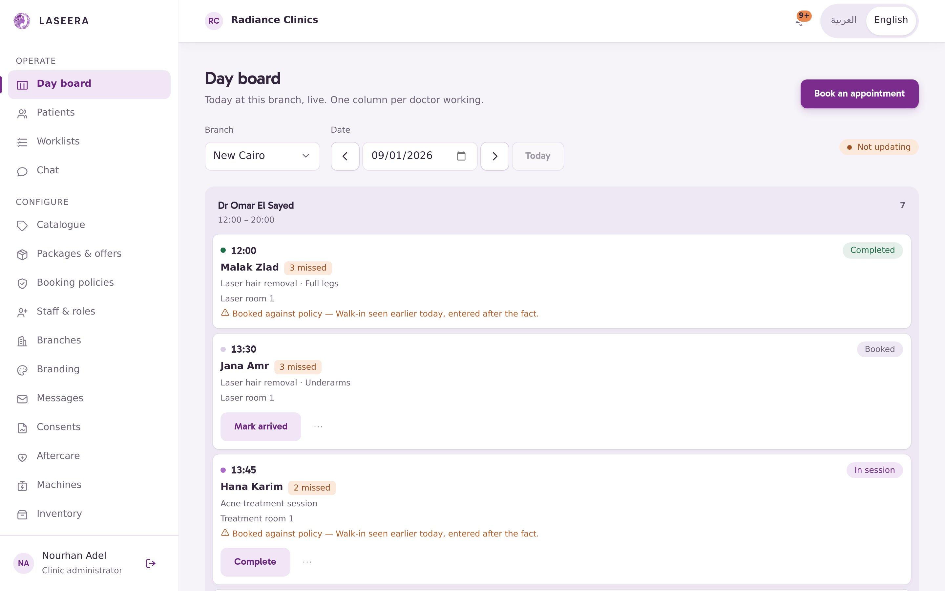This screenshot has width=945, height=591.
Task: Go to next day arrow
Action: pyautogui.click(x=494, y=156)
